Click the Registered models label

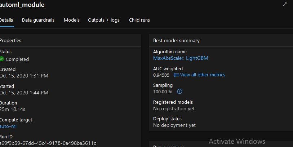[x=173, y=102]
